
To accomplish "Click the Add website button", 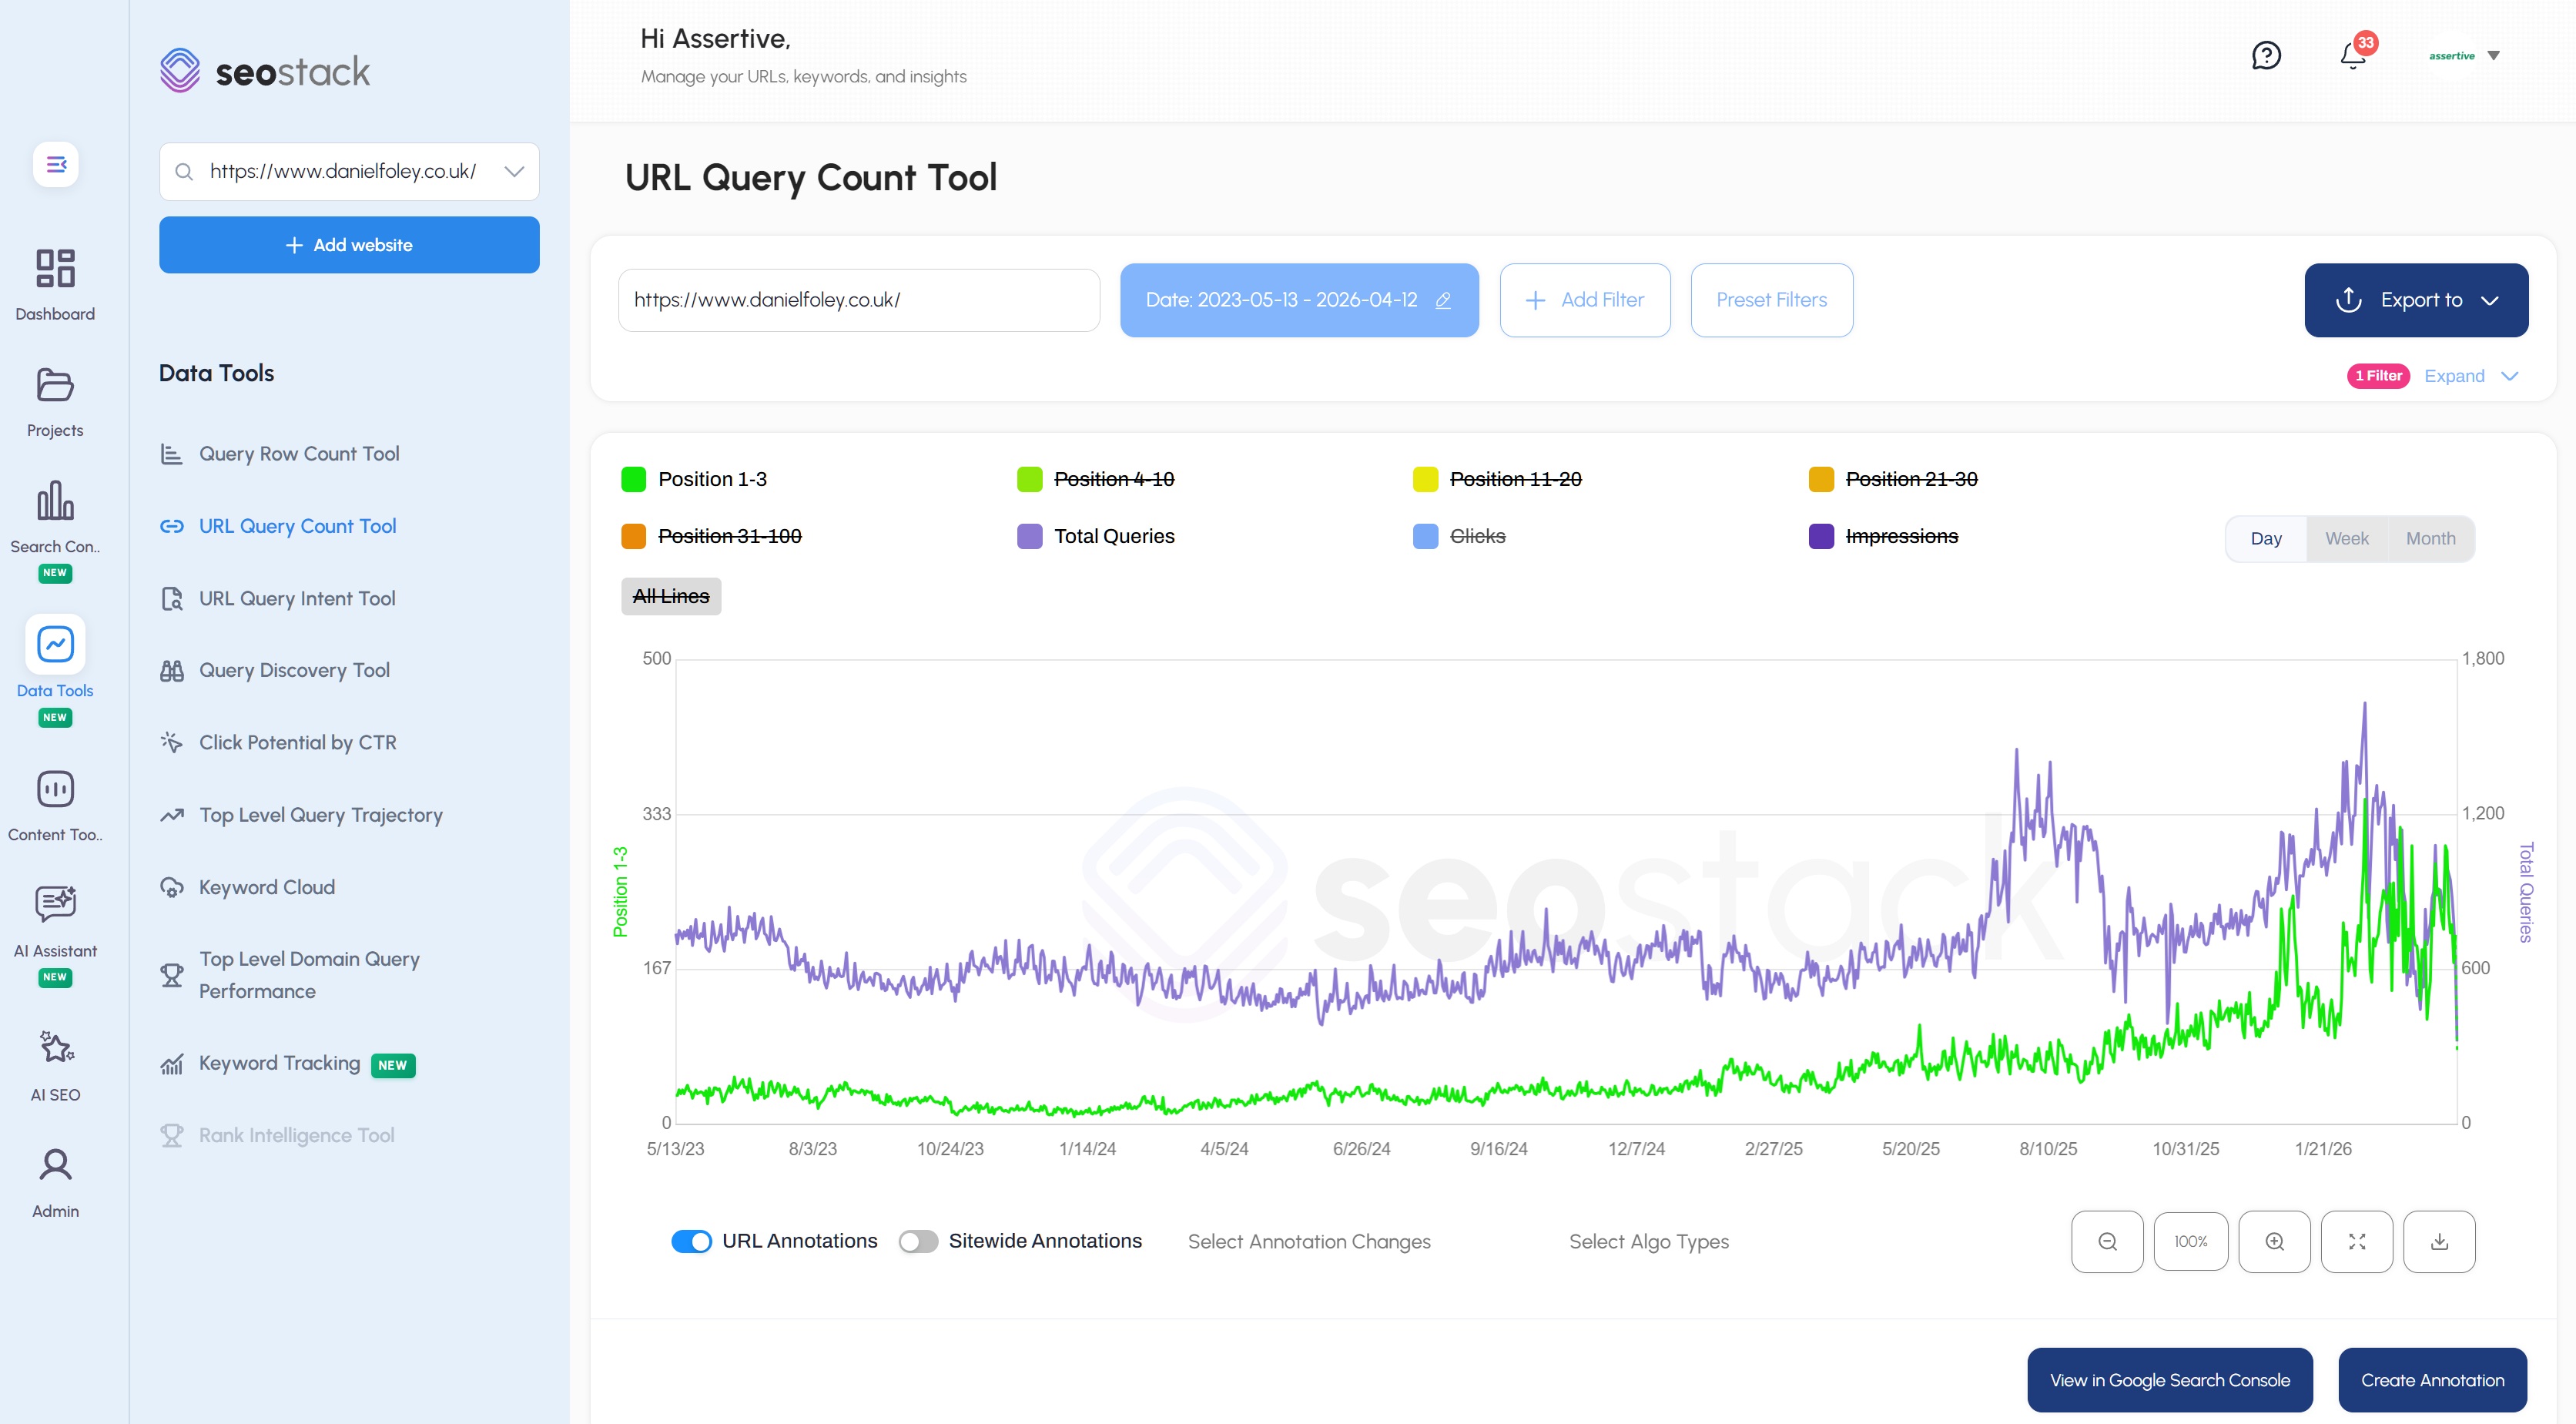I will (348, 244).
